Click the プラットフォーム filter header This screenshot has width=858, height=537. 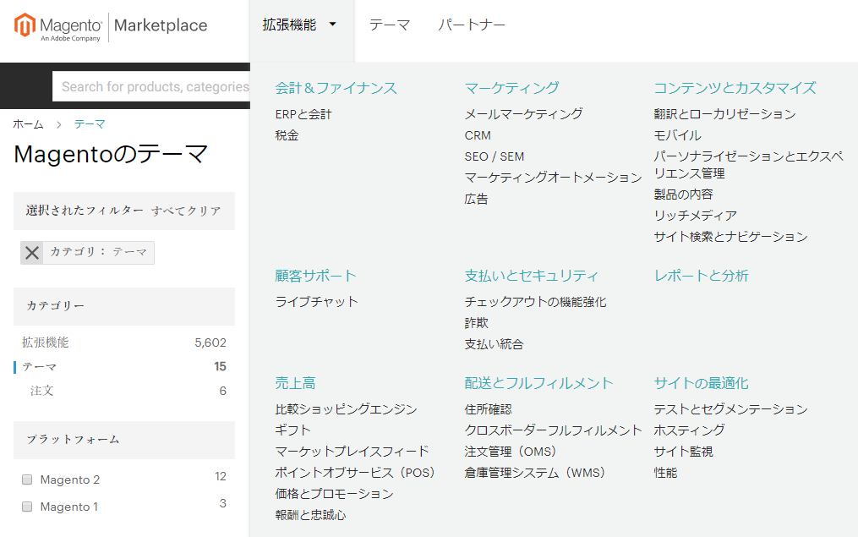point(124,440)
